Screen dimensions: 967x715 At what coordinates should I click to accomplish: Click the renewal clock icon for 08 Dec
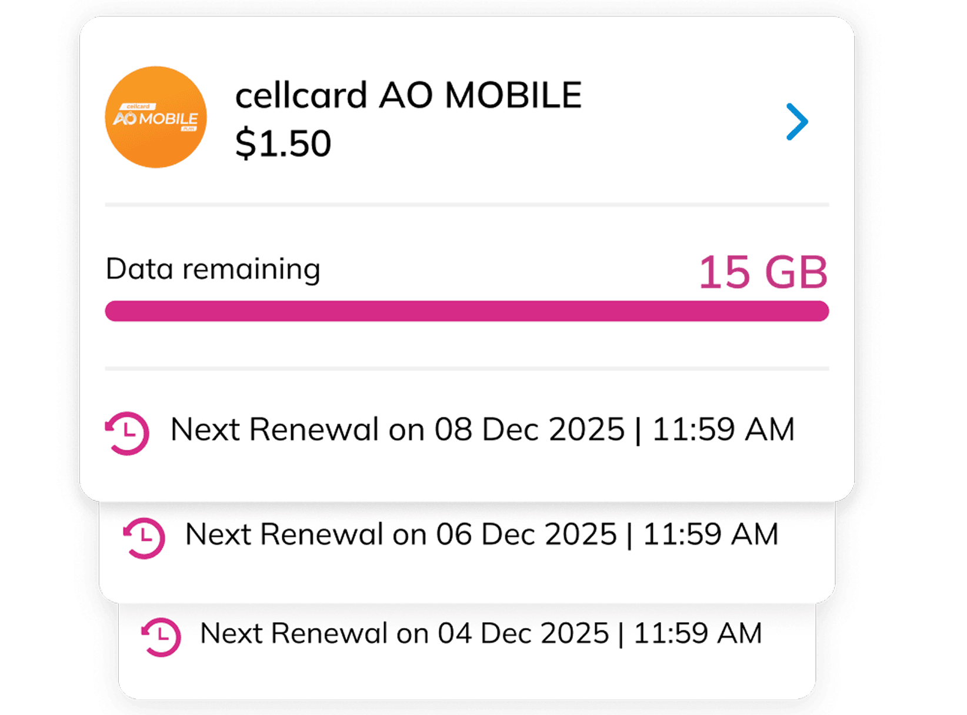pyautogui.click(x=128, y=433)
